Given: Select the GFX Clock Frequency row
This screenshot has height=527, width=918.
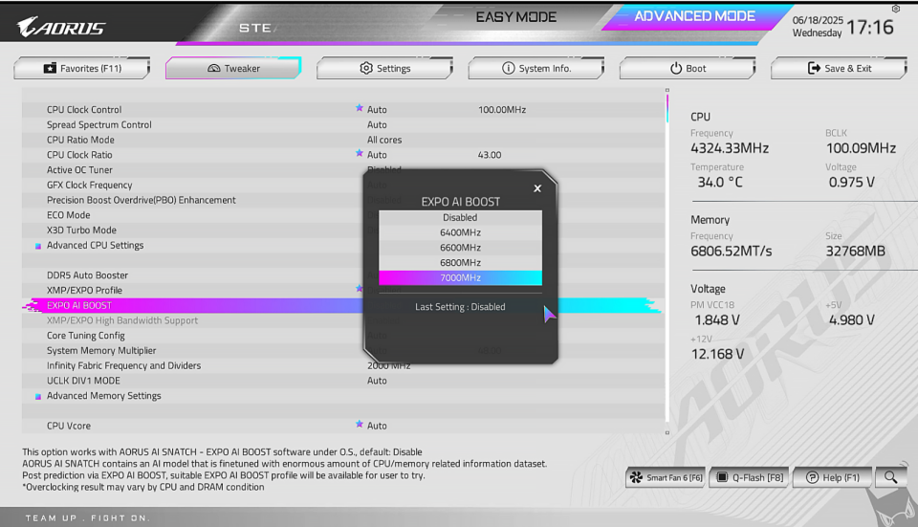Looking at the screenshot, I should pyautogui.click(x=343, y=185).
